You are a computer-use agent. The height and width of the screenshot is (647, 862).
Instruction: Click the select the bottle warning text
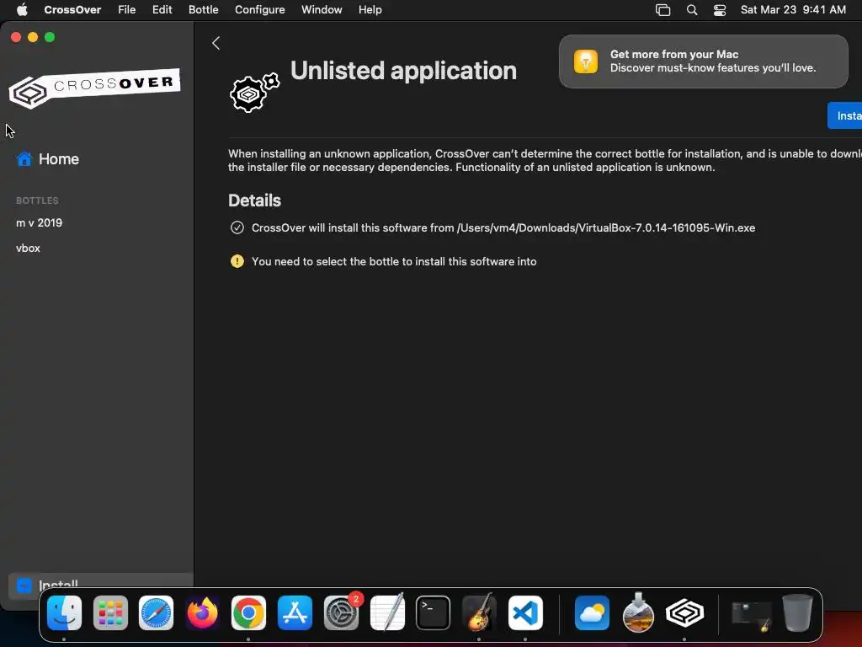(x=394, y=261)
